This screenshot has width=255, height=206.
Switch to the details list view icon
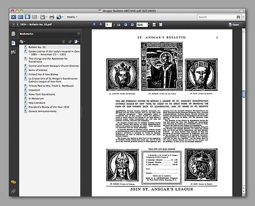tap(20, 17)
